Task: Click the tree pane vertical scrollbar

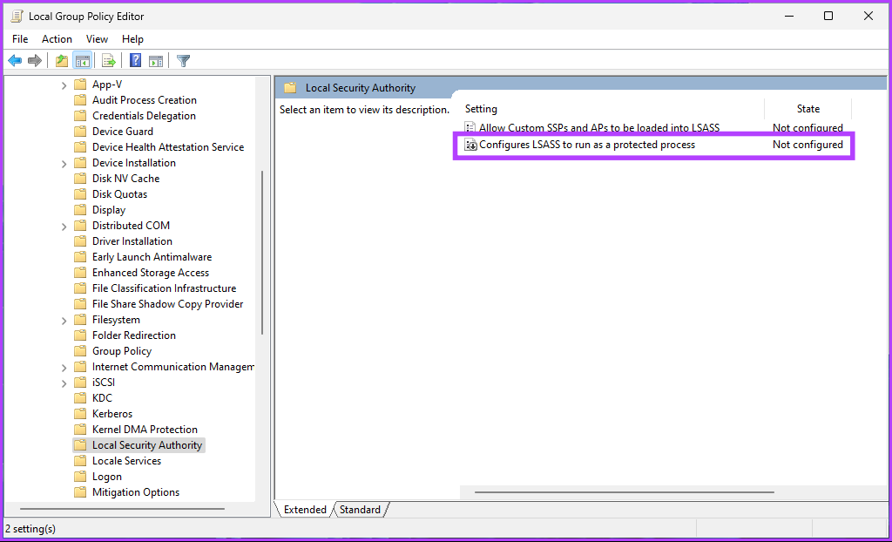Action: (x=262, y=253)
